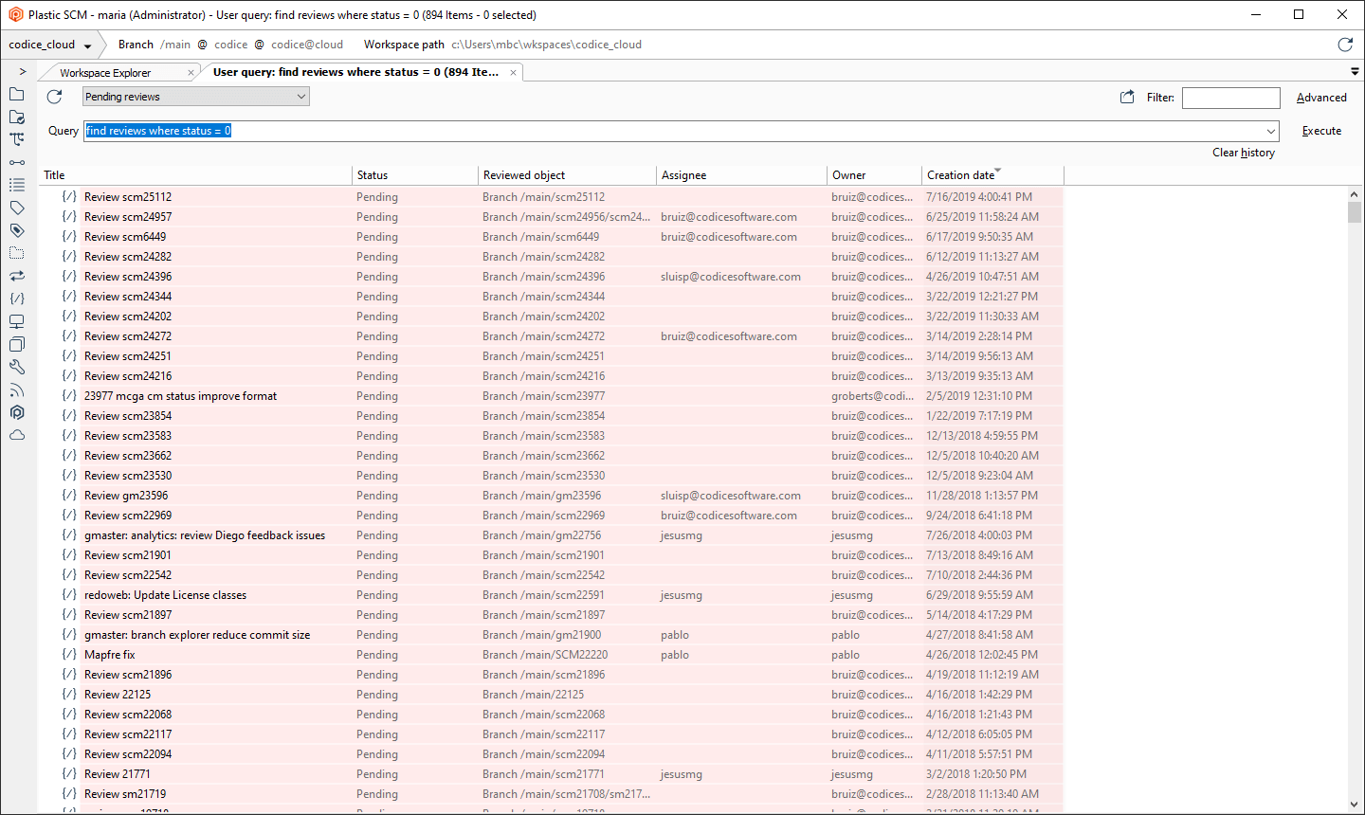Click the export icon next to Filter
This screenshot has height=815, width=1365.
(1127, 97)
